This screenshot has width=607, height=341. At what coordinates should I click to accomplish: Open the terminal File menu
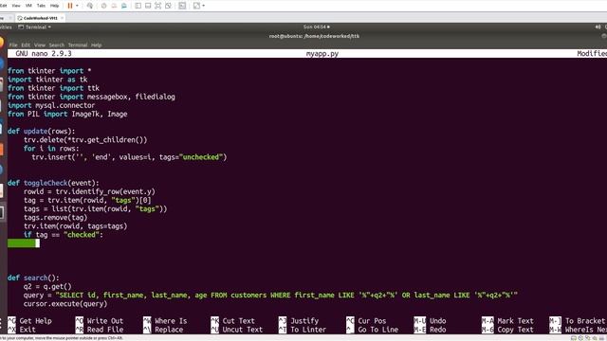[x=13, y=45]
